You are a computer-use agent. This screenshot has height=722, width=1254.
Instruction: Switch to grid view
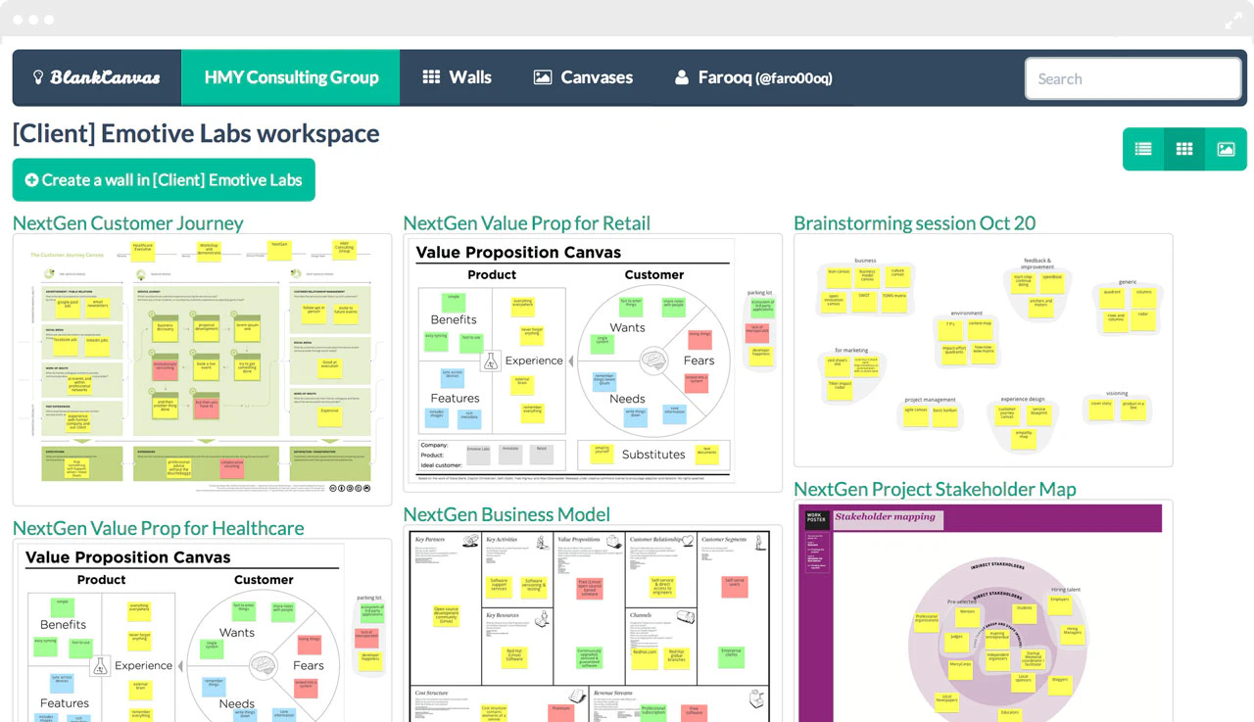pyautogui.click(x=1184, y=149)
